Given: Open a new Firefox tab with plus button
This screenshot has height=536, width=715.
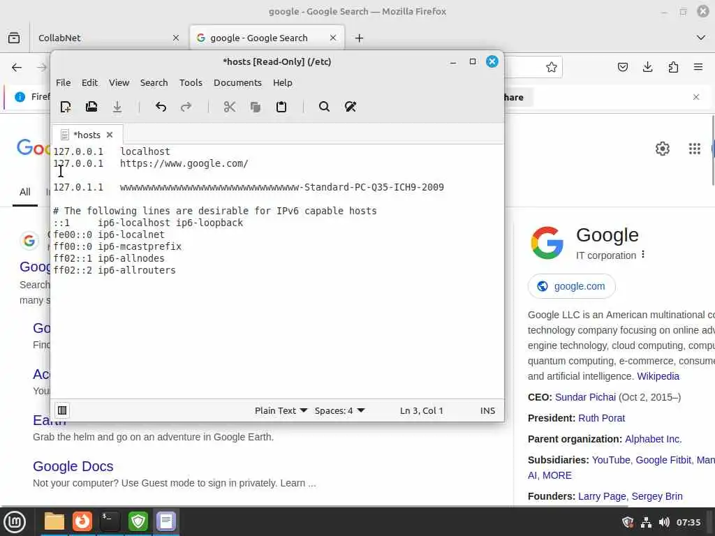Looking at the screenshot, I should 359,38.
